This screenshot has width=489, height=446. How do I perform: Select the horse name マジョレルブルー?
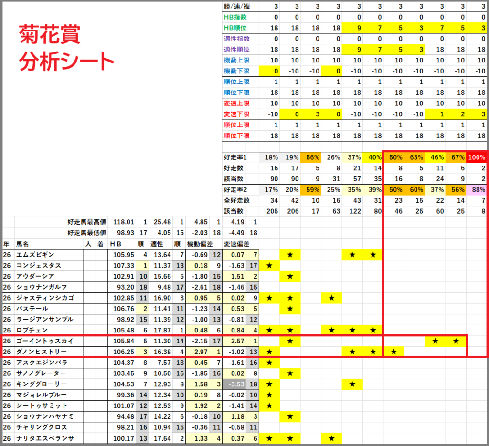[42, 395]
